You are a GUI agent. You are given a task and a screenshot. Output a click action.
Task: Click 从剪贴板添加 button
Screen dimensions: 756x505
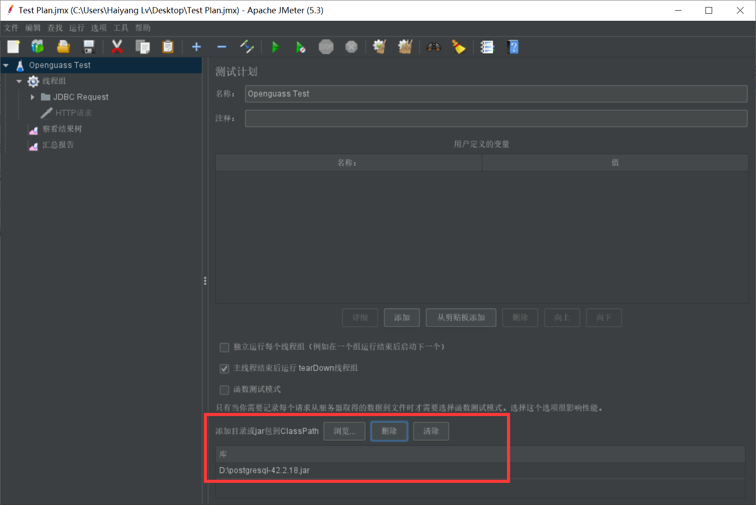click(x=461, y=318)
